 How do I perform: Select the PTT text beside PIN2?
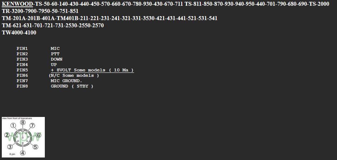pyautogui.click(x=55, y=54)
